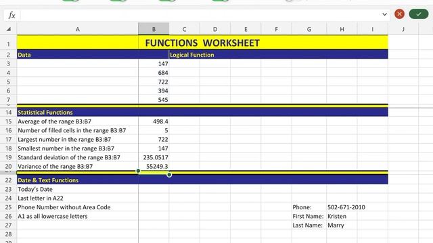Image resolution: width=433 pixels, height=243 pixels.
Task: Select cell with value 722 in row 5
Action: point(154,82)
